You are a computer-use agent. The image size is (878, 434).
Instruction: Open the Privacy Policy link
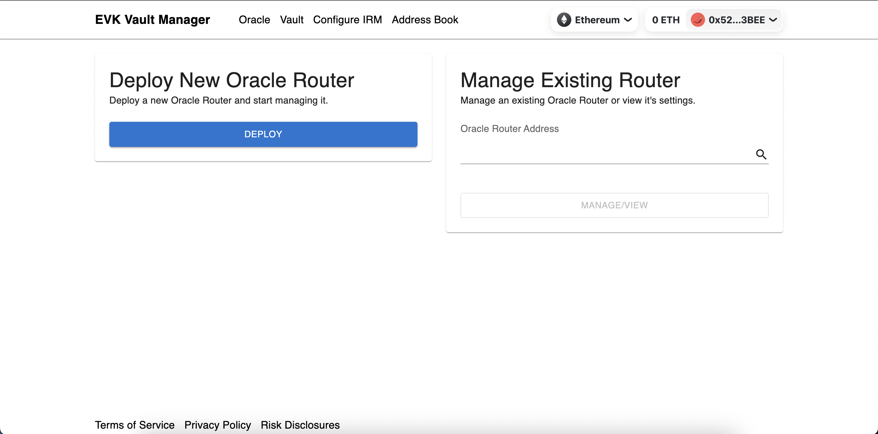pos(218,425)
